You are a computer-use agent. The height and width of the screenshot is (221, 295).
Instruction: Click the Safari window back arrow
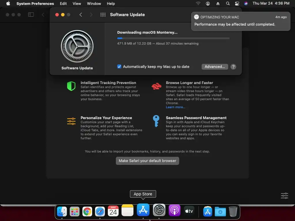pos(43,15)
